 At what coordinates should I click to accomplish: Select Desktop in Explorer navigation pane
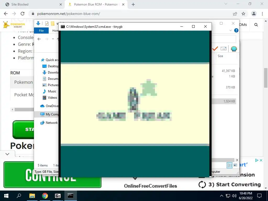[x=51, y=66]
